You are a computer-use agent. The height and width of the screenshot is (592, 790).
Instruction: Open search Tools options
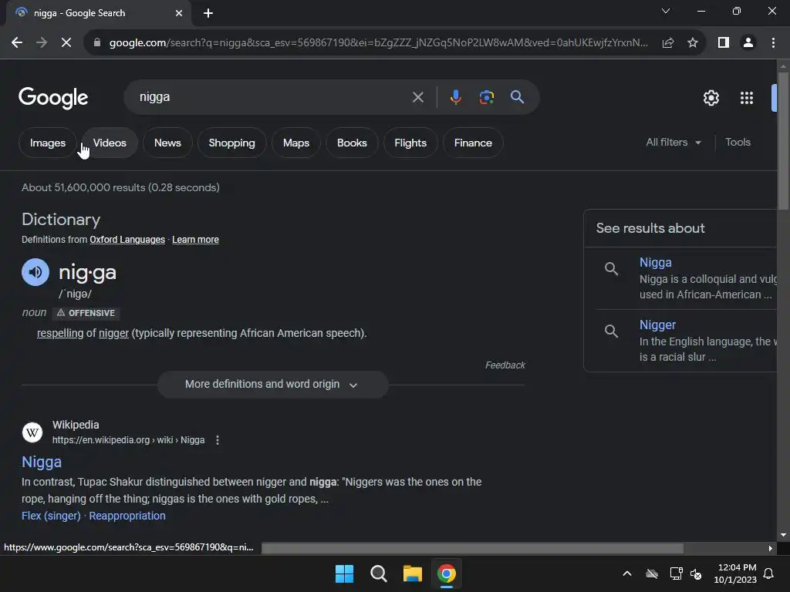click(738, 143)
